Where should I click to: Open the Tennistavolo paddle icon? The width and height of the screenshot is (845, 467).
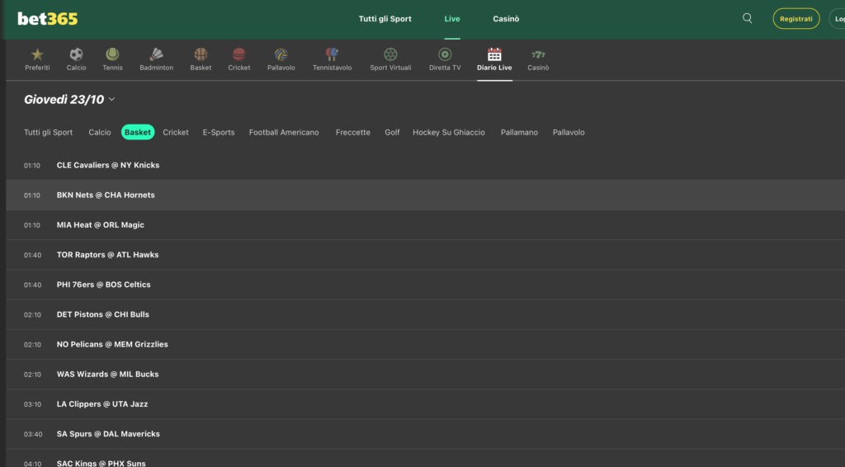coord(332,54)
